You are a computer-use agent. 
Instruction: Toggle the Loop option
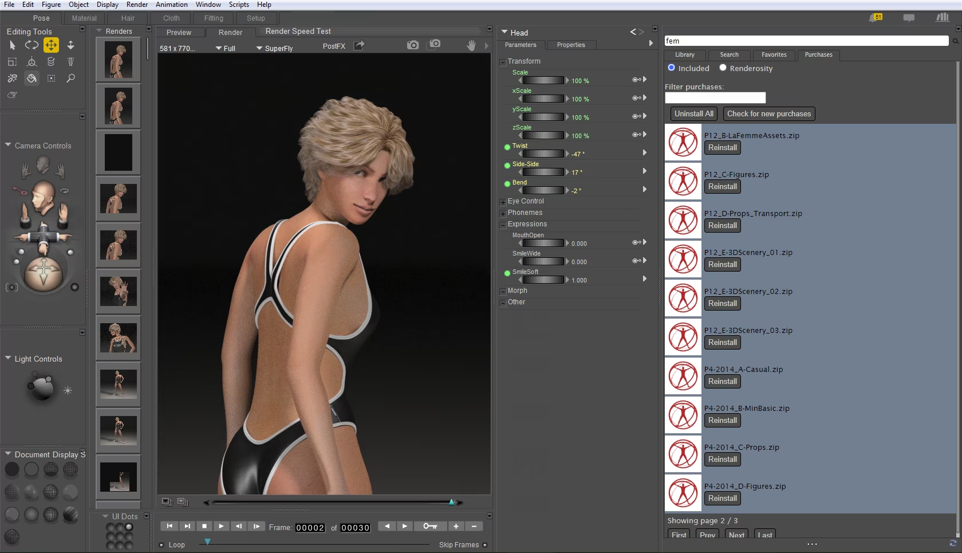161,545
